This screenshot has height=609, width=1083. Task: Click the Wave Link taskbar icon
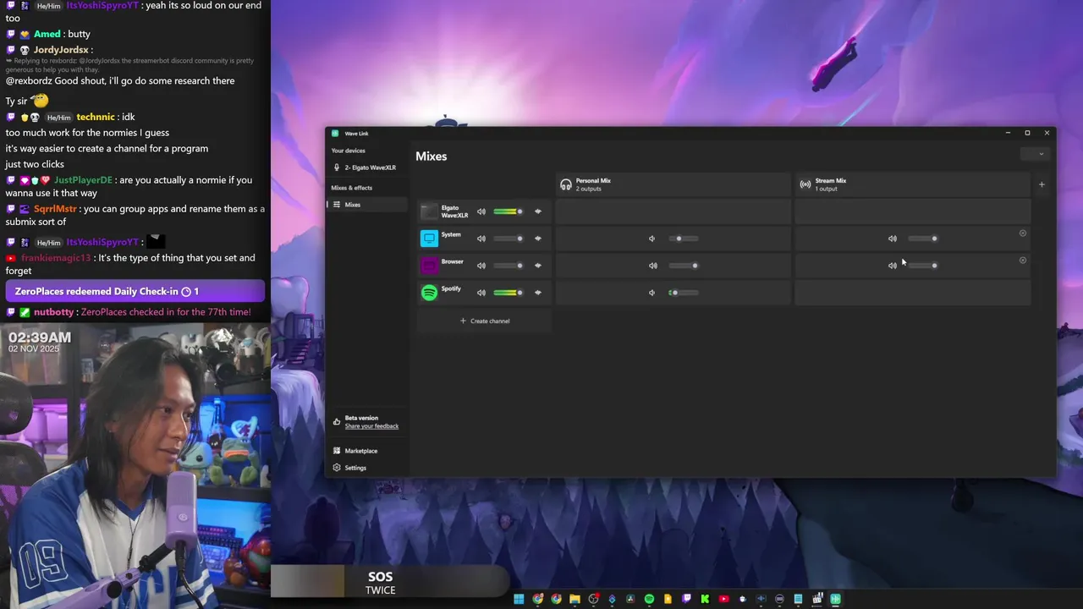pyautogui.click(x=835, y=599)
